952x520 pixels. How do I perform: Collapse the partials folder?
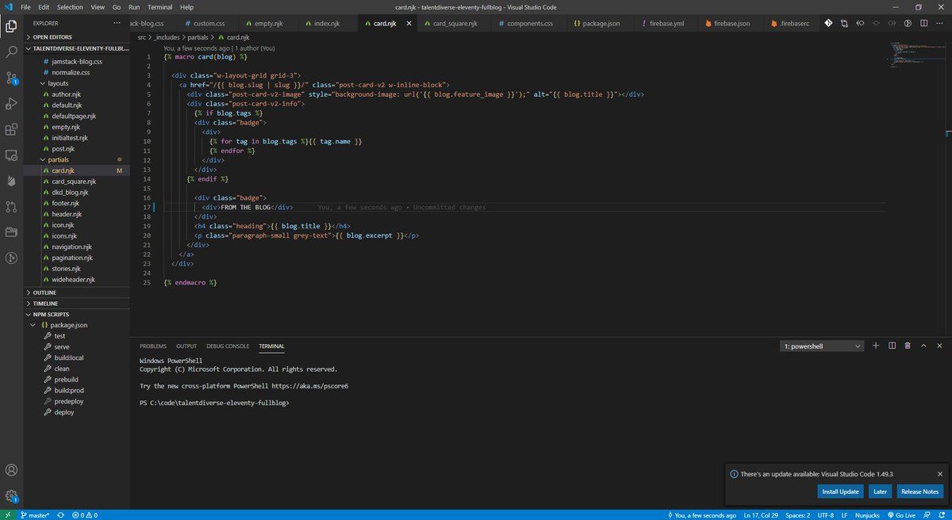click(59, 159)
